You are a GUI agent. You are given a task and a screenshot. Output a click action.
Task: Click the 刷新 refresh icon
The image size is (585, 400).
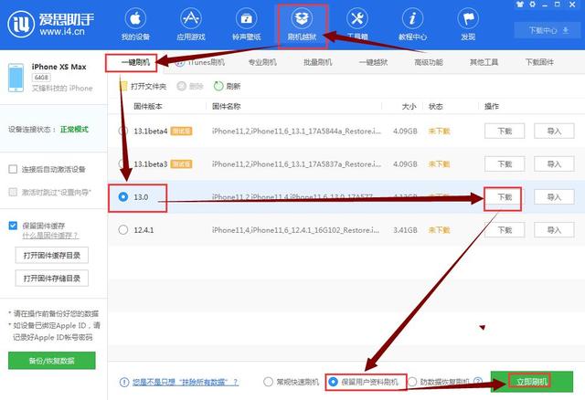[x=218, y=86]
